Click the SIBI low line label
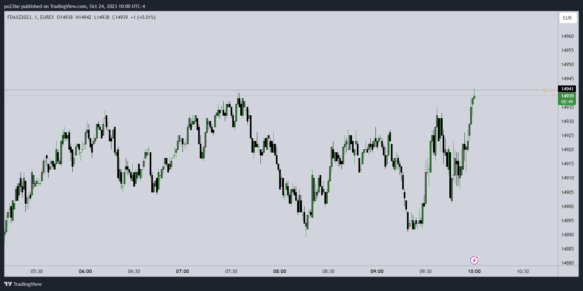Image resolution: width=583 pixels, height=291 pixels. point(548,90)
